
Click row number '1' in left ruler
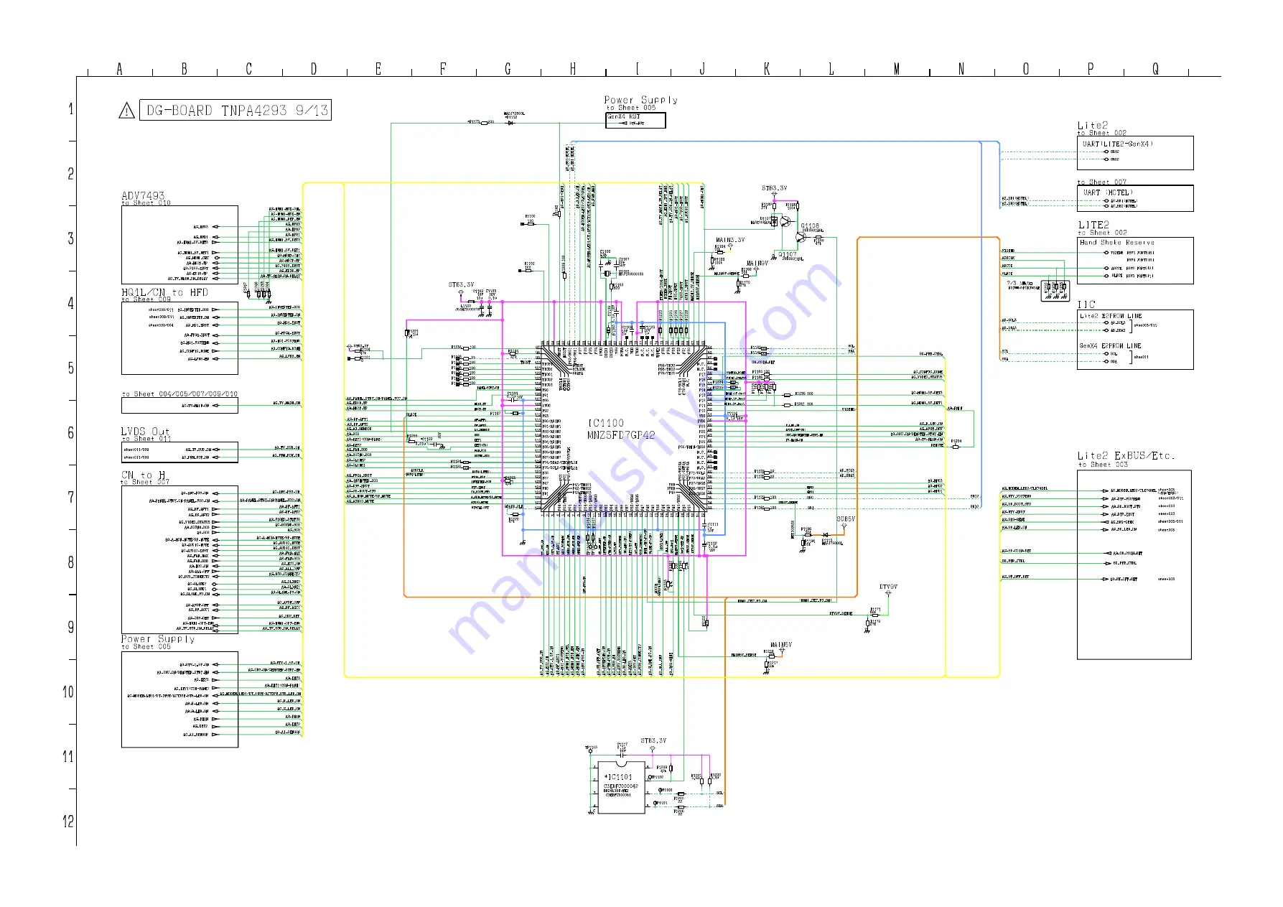click(70, 109)
